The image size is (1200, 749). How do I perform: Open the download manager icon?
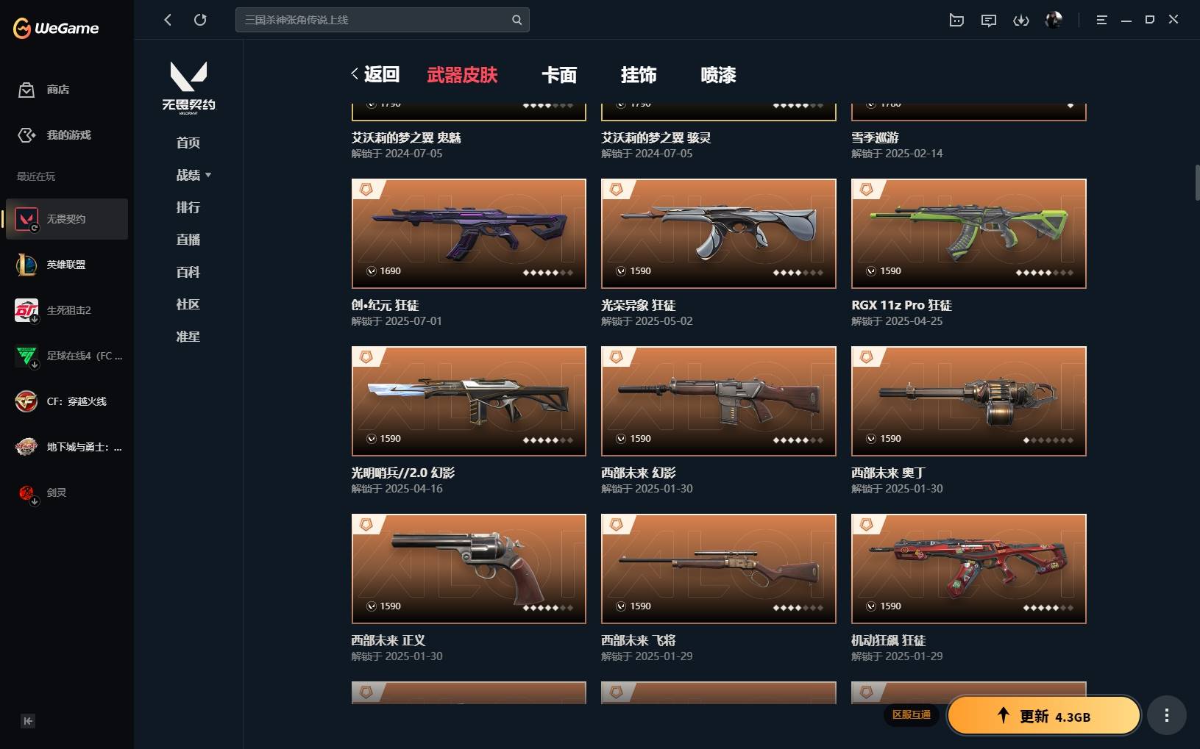(x=1021, y=20)
